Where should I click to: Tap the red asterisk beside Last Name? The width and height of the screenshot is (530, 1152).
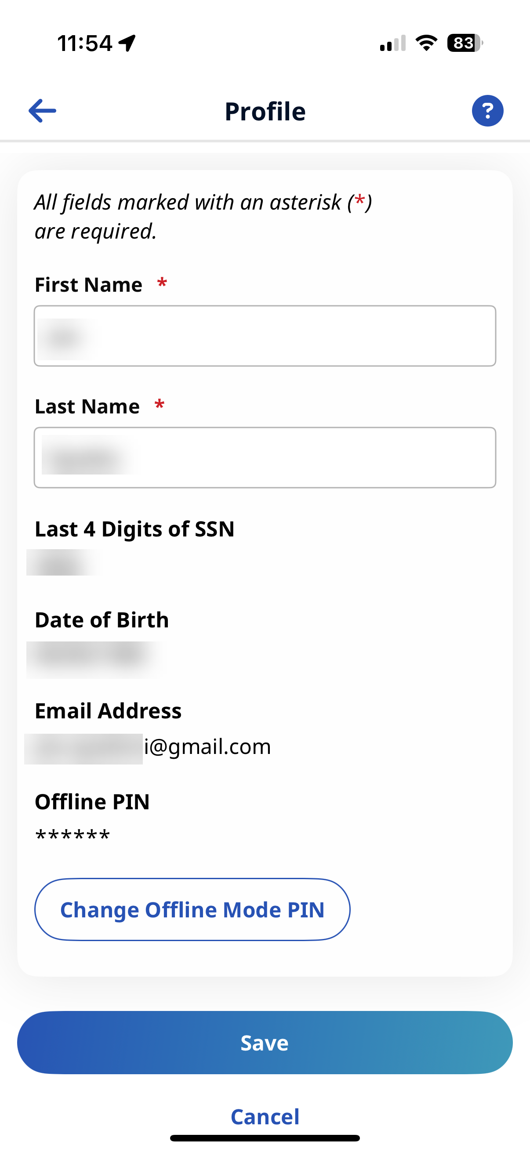(x=159, y=405)
